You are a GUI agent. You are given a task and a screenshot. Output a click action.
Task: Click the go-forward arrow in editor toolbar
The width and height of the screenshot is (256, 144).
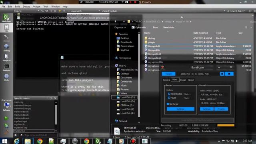coord(64,11)
